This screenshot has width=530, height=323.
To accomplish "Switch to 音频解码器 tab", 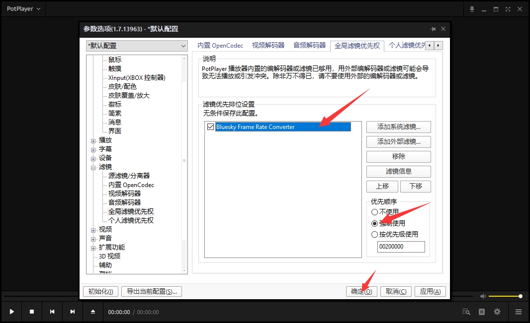I will pyautogui.click(x=309, y=45).
